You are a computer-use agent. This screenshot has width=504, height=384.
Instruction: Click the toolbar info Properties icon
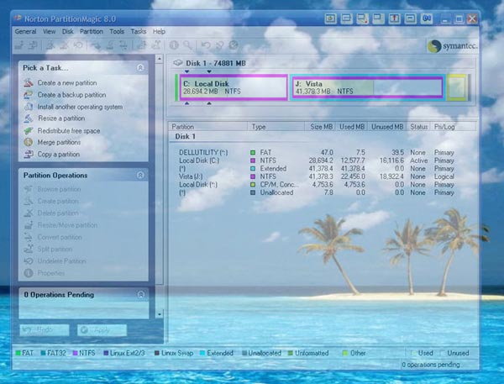point(174,45)
